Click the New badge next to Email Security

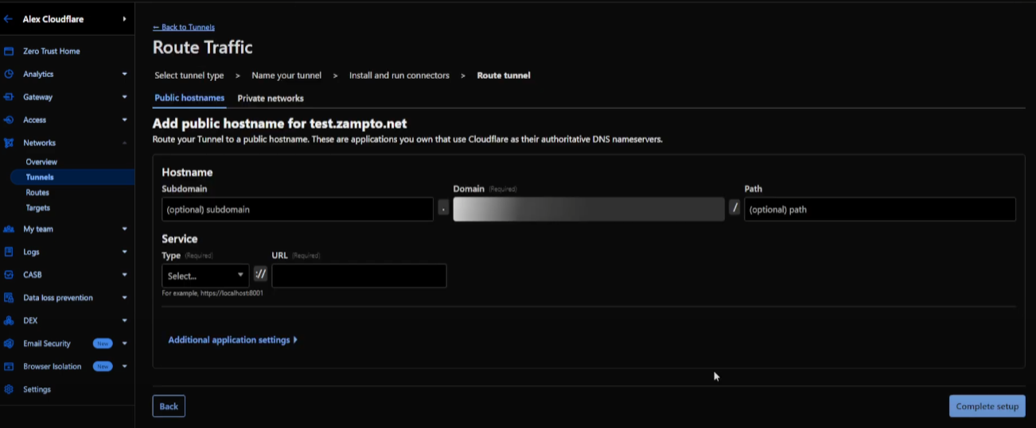pos(103,344)
